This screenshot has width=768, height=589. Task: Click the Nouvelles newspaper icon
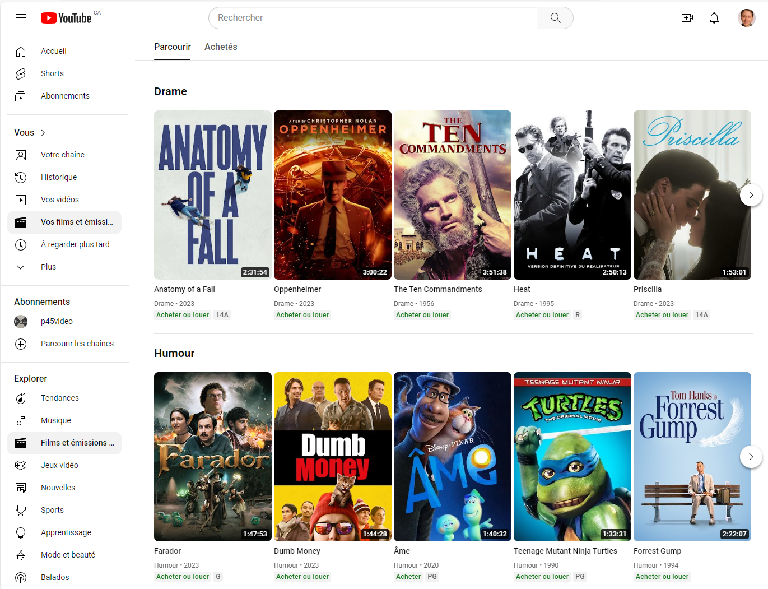click(x=21, y=488)
